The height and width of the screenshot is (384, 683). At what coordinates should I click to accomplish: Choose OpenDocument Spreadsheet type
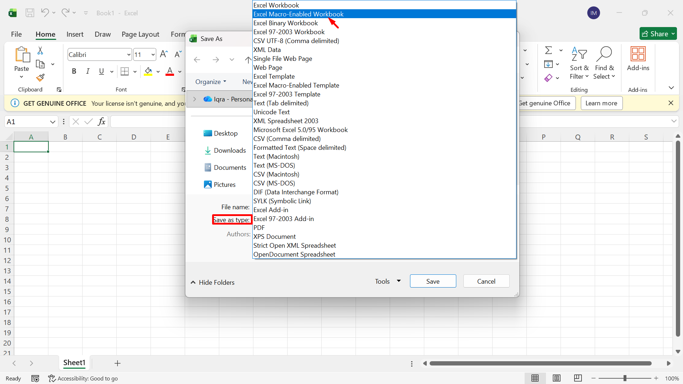click(384, 254)
